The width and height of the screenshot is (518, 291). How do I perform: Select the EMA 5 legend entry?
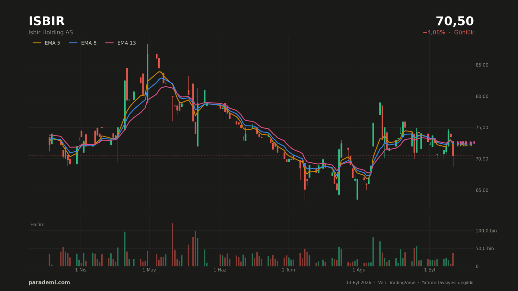click(x=46, y=43)
